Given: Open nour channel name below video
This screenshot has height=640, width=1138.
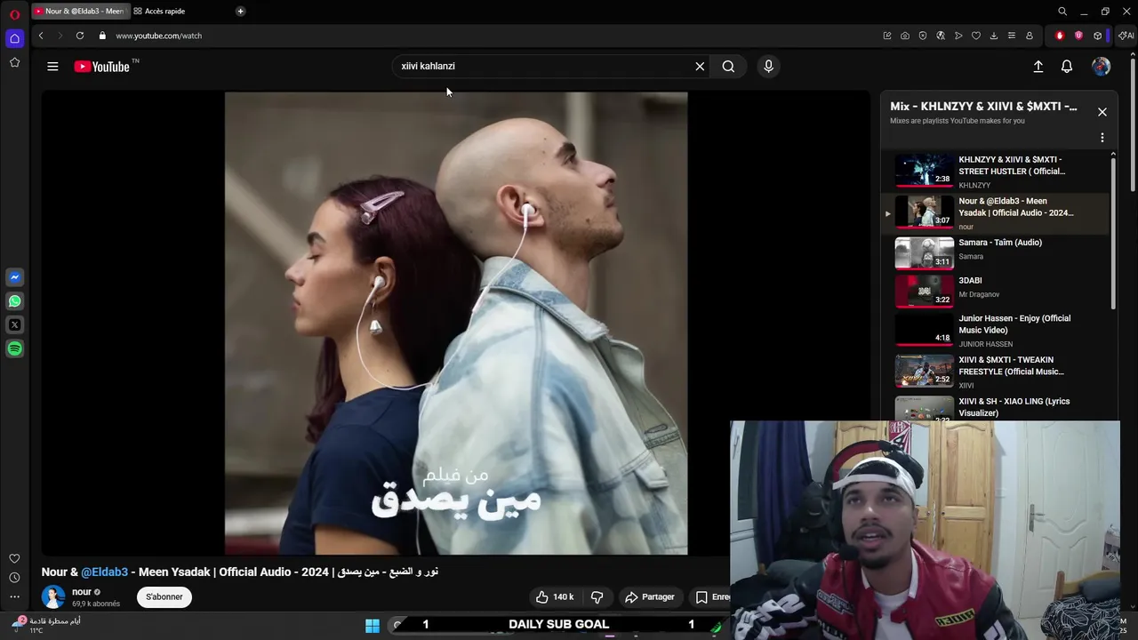Looking at the screenshot, I should [x=82, y=592].
